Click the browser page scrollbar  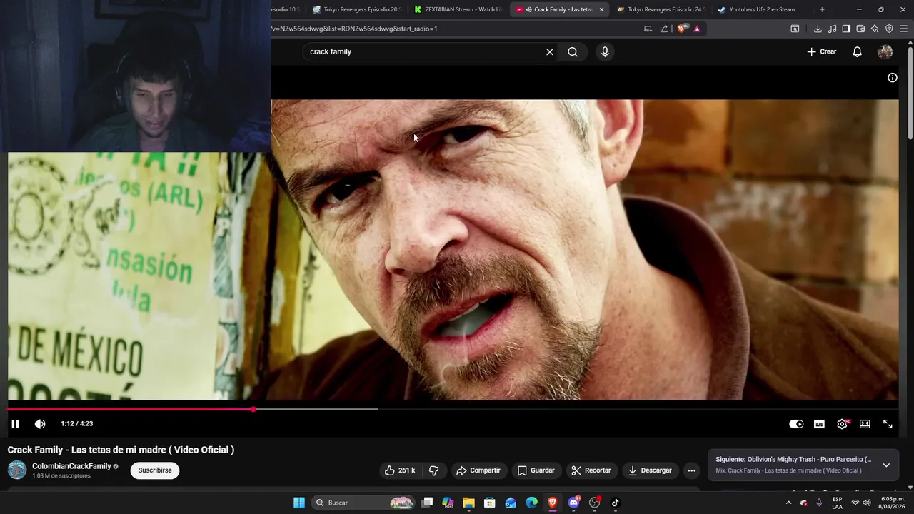pos(910,93)
